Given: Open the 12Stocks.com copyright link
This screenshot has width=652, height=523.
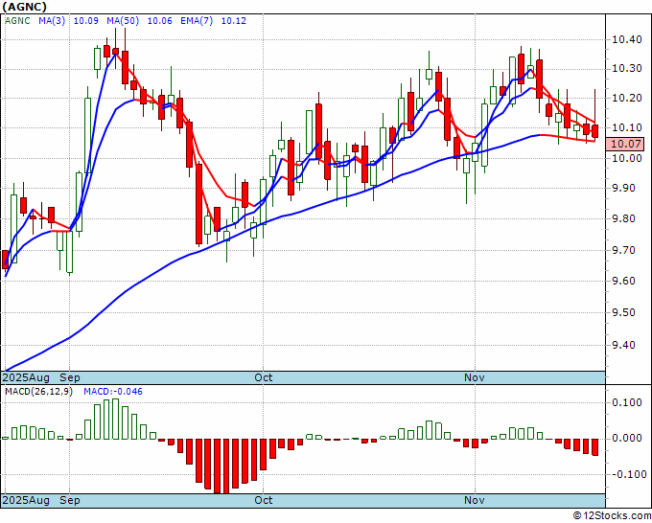Looking at the screenshot, I should (612, 516).
